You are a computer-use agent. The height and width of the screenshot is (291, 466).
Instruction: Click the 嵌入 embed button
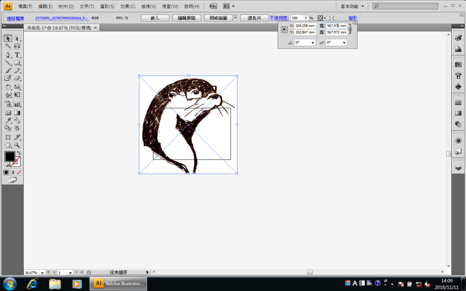pyautogui.click(x=154, y=18)
